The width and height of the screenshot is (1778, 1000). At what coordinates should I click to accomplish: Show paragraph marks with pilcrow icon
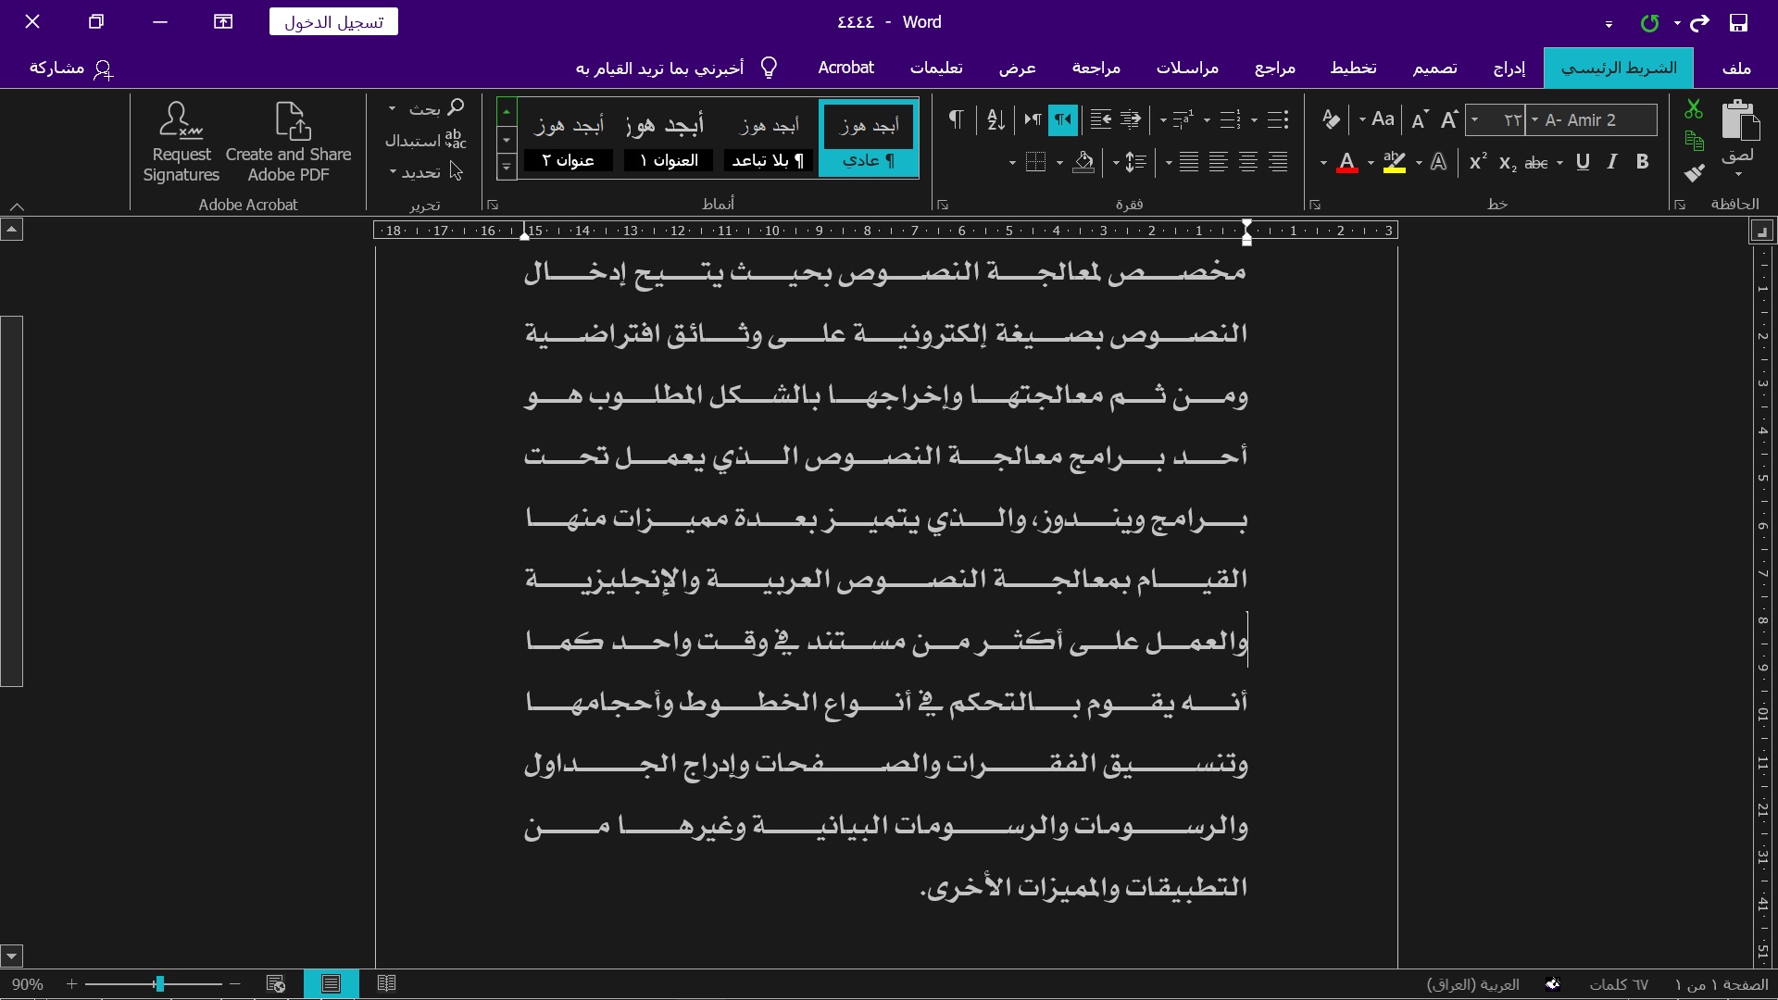click(956, 119)
